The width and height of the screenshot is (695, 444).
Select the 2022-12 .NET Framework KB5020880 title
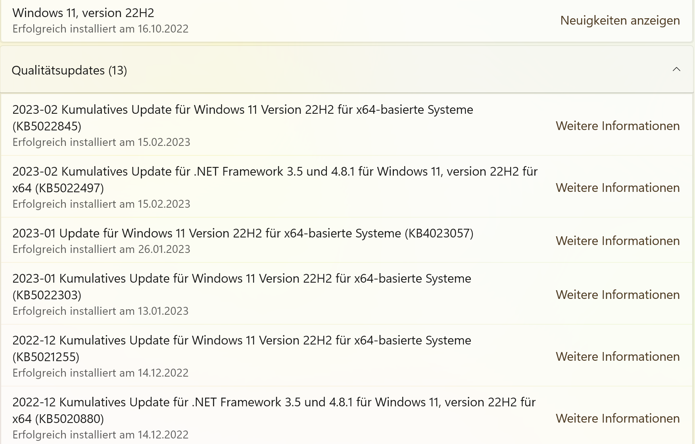click(274, 410)
